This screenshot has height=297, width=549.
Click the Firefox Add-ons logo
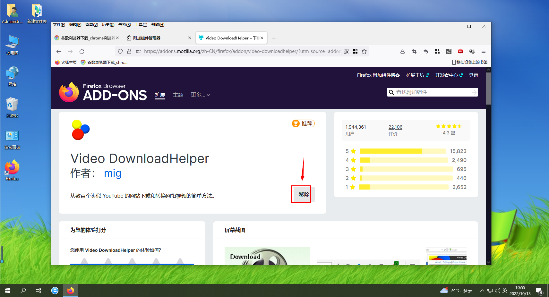pos(103,92)
